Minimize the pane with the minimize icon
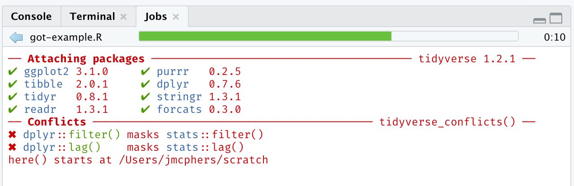Screen dimensions: 574x186 [x=540, y=20]
